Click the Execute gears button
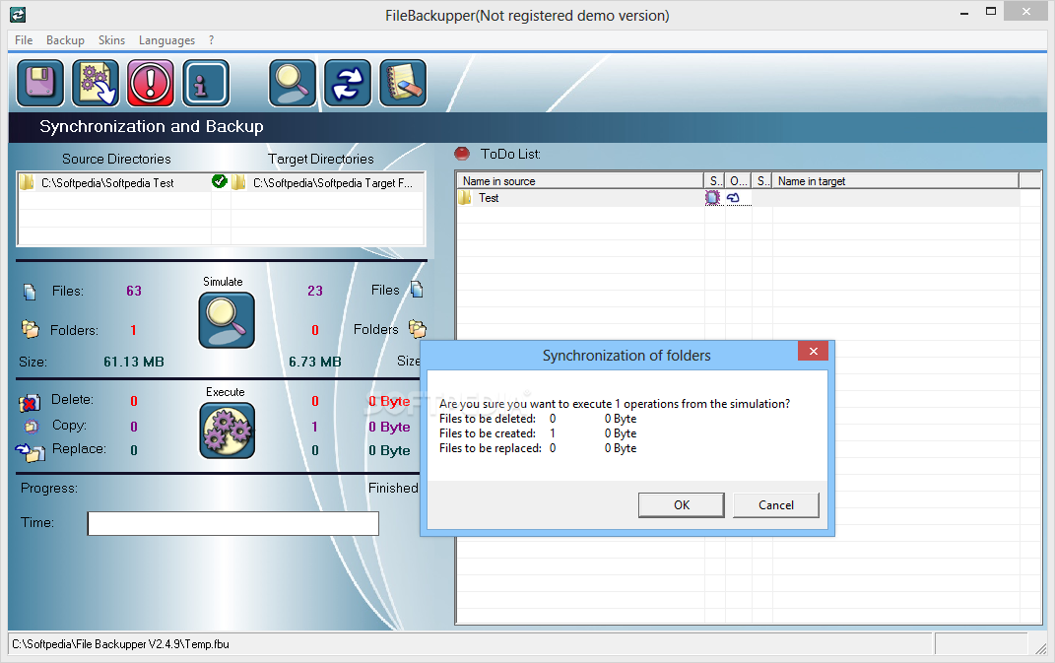 click(x=228, y=431)
